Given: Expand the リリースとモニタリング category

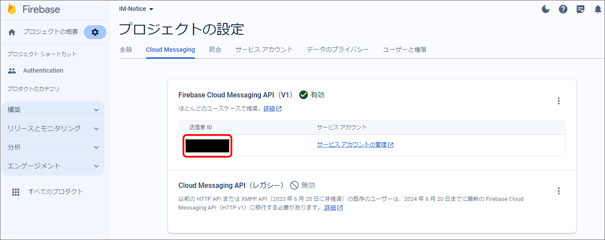Looking at the screenshot, I should point(53,129).
